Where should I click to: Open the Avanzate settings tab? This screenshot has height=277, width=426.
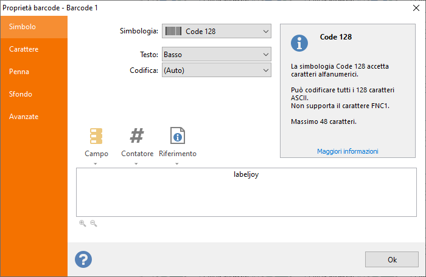point(24,117)
